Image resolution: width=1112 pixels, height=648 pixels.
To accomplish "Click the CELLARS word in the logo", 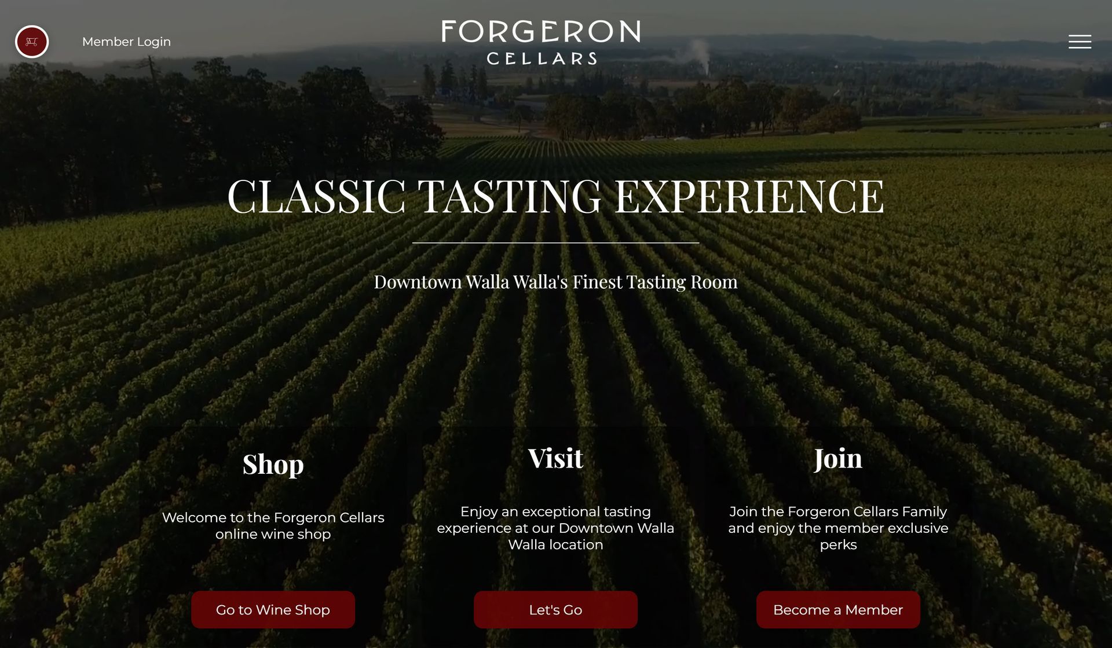I will point(542,58).
